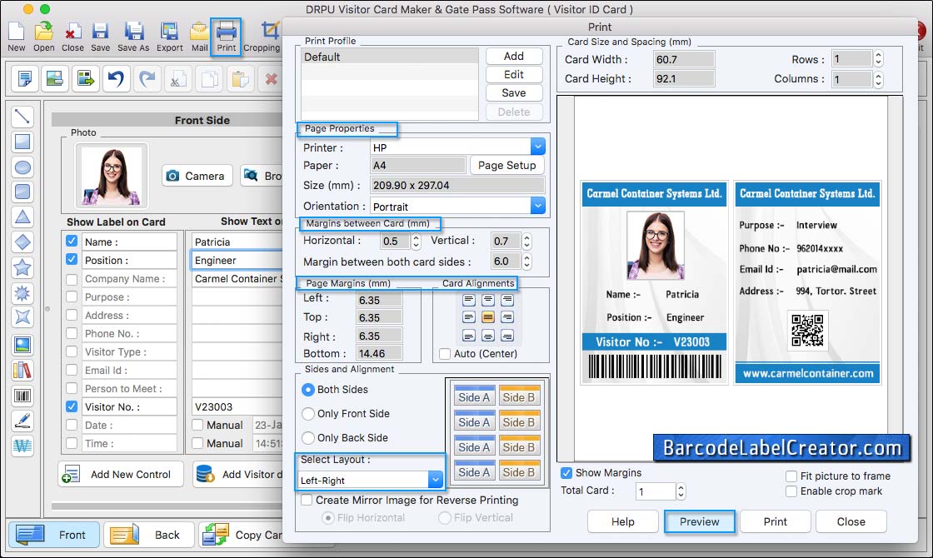Screen dimensions: 933x558
Task: Enable Fit picture to frame
Action: 791,476
